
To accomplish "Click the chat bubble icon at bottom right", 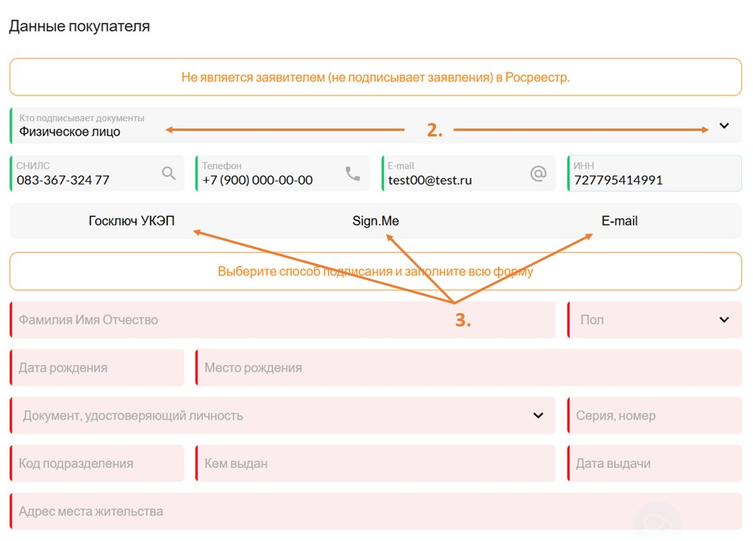I will tap(657, 521).
